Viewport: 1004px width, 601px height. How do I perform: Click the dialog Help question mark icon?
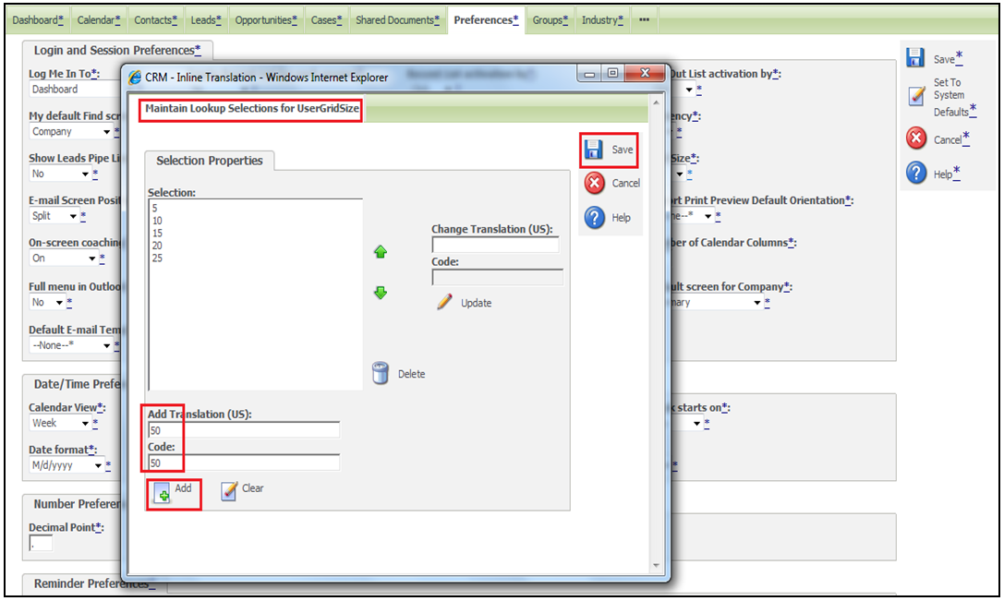point(595,217)
